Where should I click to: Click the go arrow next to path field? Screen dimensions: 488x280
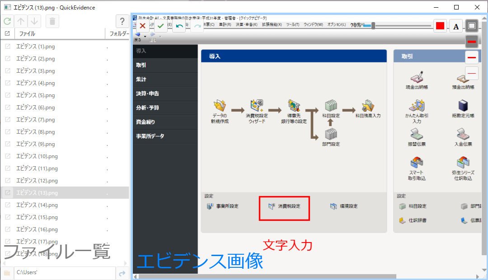pyautogui.click(x=122, y=273)
